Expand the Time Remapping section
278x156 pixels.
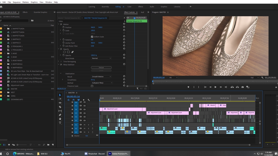(x=59, y=61)
